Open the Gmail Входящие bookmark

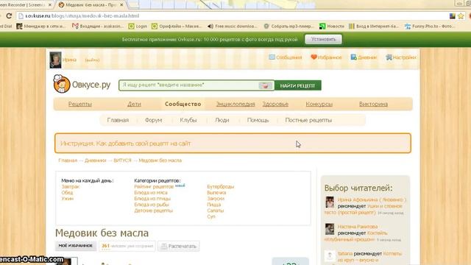point(98,26)
